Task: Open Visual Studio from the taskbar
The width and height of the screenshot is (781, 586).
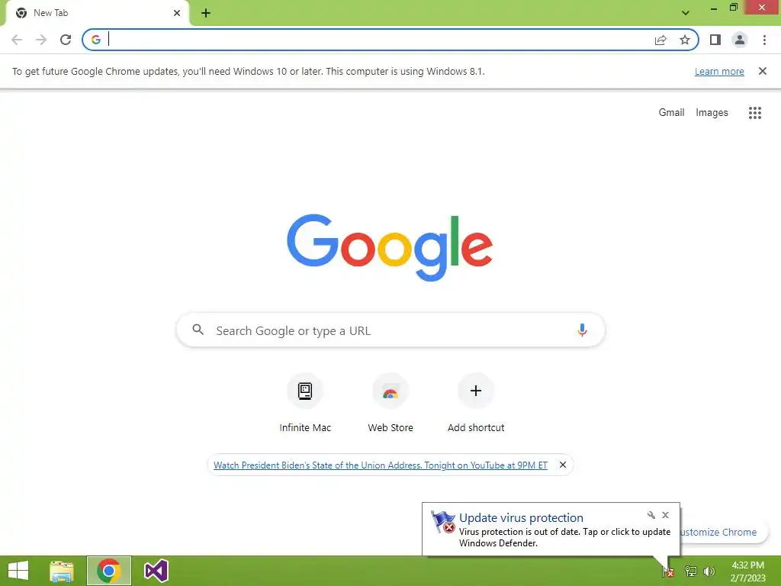Action: pyautogui.click(x=156, y=571)
